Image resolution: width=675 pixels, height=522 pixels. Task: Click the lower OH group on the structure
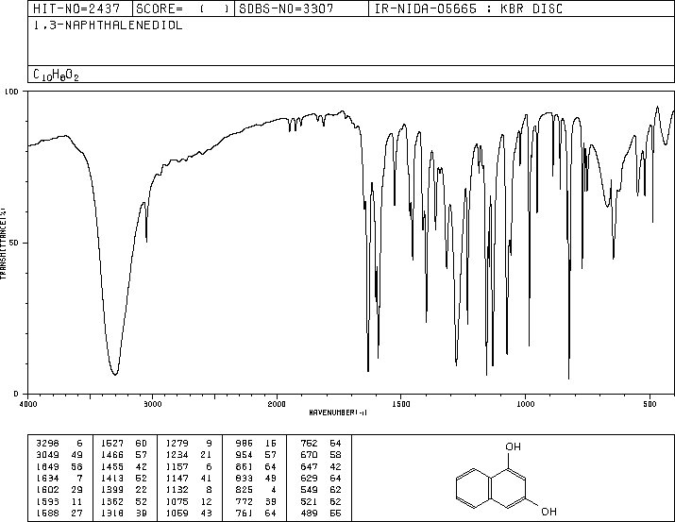click(x=548, y=512)
